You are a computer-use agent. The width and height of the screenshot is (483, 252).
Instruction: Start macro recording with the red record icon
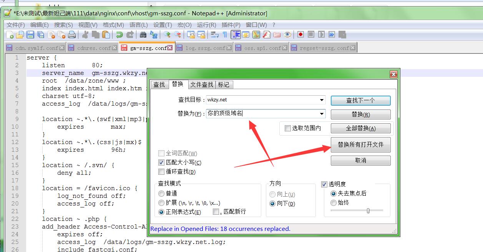(300, 35)
